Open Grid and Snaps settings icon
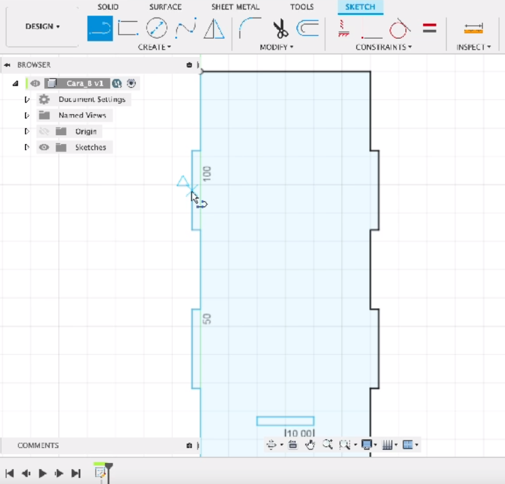The image size is (505, 484). click(x=387, y=445)
